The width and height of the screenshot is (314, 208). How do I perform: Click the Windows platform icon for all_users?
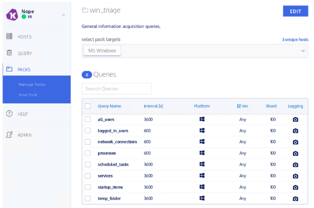point(202,119)
